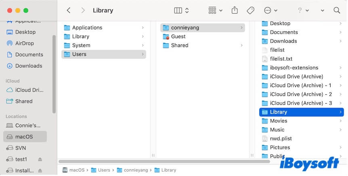Click the Share toolbar icon
This screenshot has height=176, width=348.
(235, 10)
